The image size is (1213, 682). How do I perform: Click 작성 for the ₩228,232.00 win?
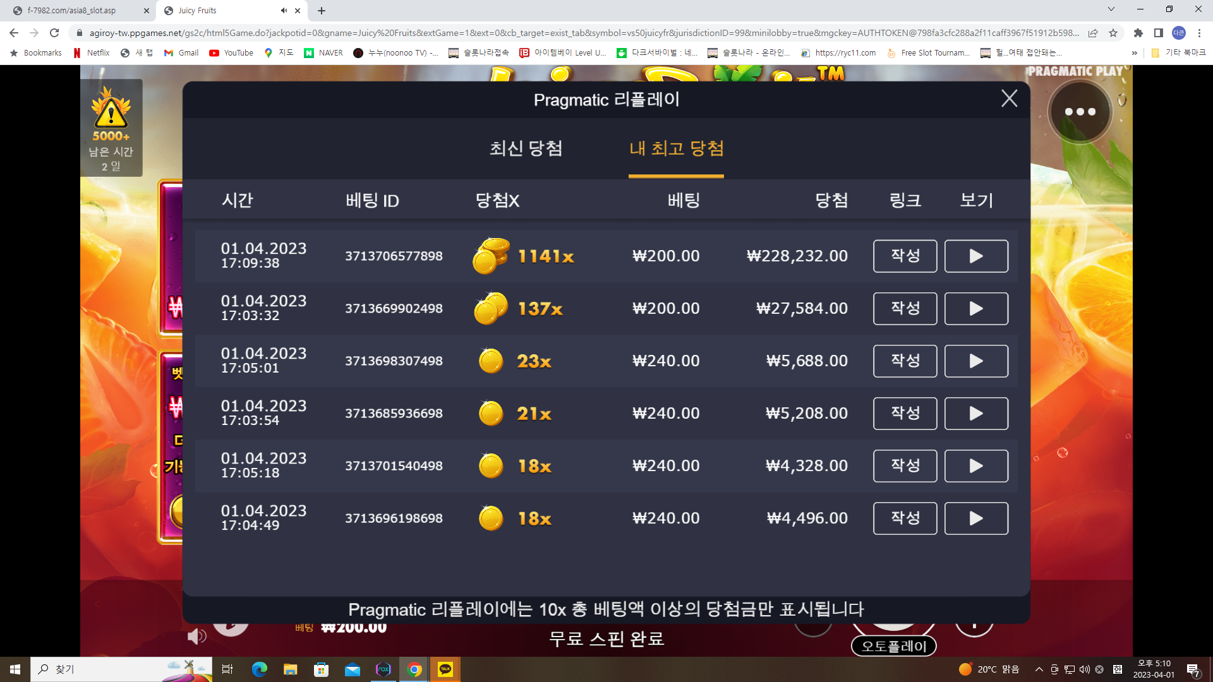[905, 256]
